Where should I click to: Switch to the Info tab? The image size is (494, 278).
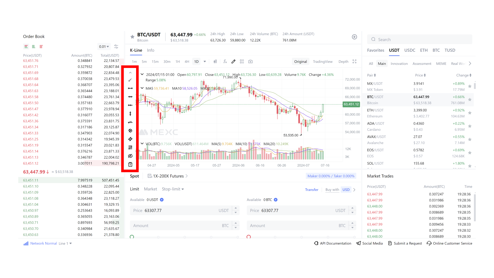pyautogui.click(x=150, y=50)
